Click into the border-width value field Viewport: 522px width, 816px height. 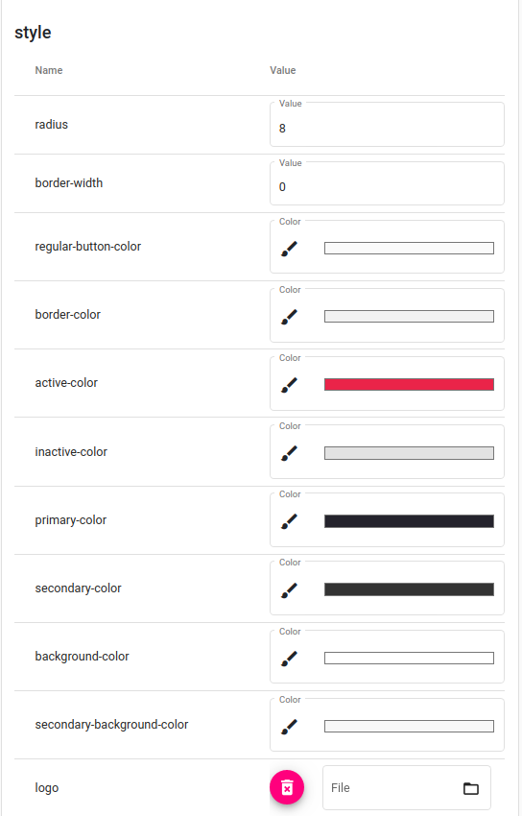click(x=387, y=183)
